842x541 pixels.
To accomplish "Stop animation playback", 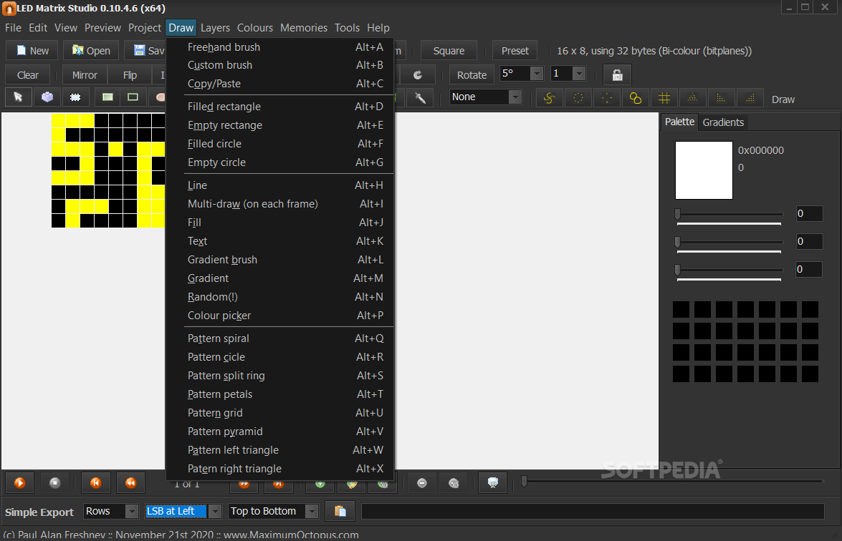I will click(54, 483).
